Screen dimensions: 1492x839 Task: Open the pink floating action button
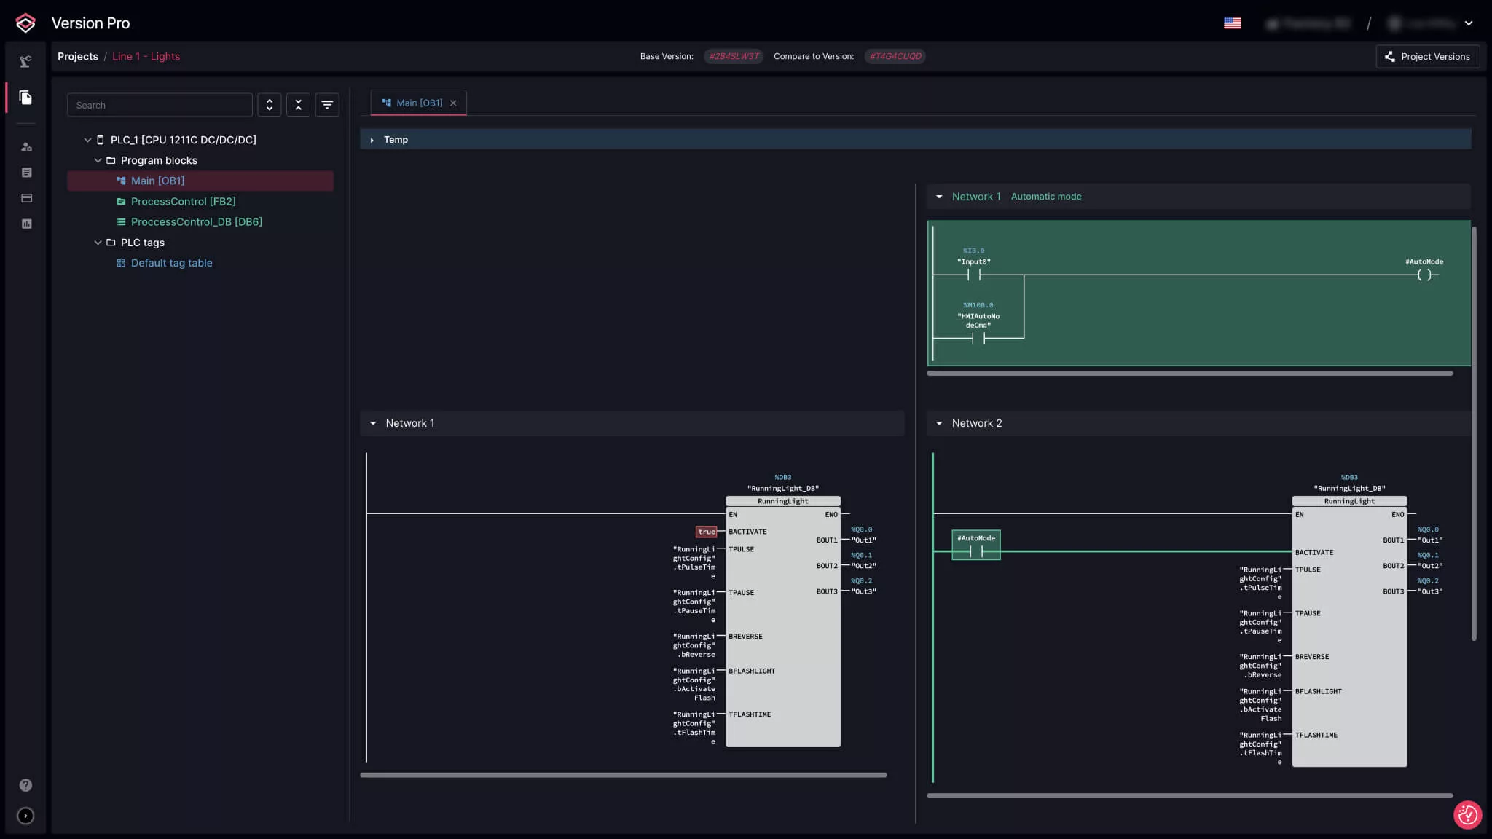[1467, 815]
